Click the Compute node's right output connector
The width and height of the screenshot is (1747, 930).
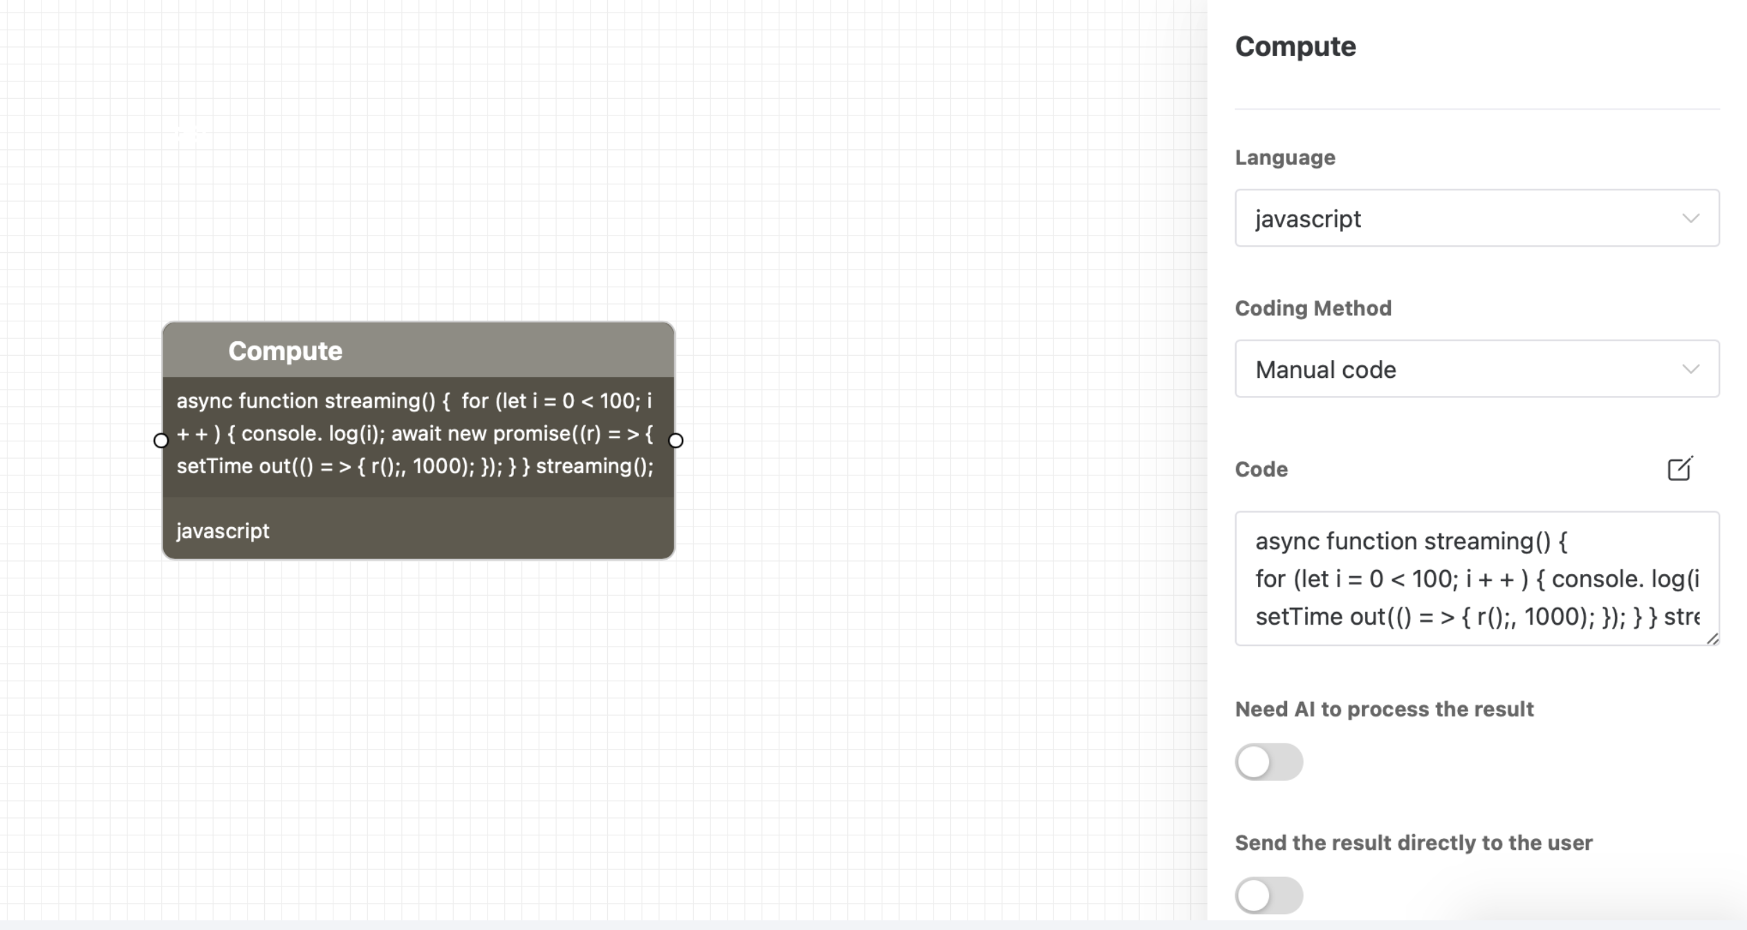click(x=676, y=440)
